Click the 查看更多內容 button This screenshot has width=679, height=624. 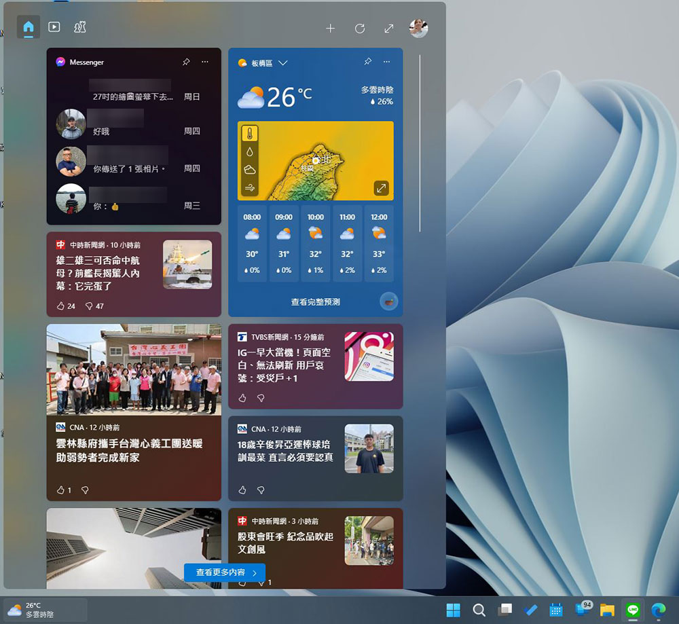click(x=225, y=572)
